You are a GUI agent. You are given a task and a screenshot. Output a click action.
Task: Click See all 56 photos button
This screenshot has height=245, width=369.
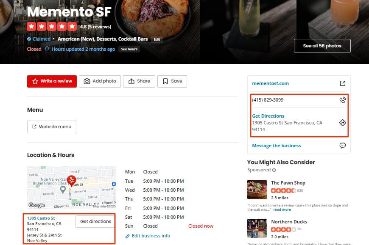322,46
